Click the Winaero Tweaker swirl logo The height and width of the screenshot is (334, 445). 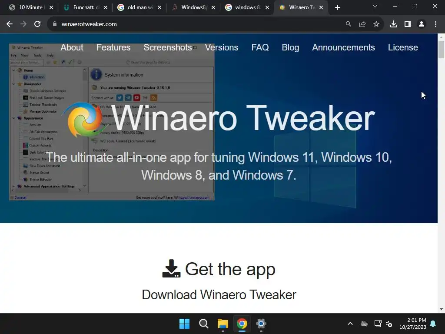tap(84, 120)
